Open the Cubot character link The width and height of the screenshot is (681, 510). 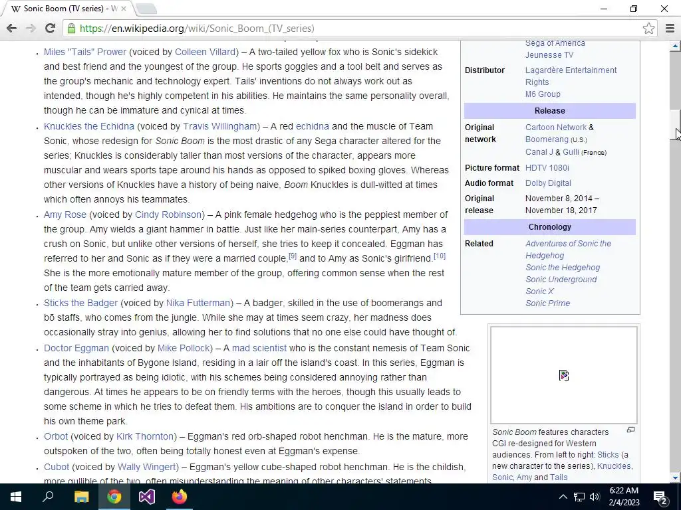pyautogui.click(x=57, y=467)
